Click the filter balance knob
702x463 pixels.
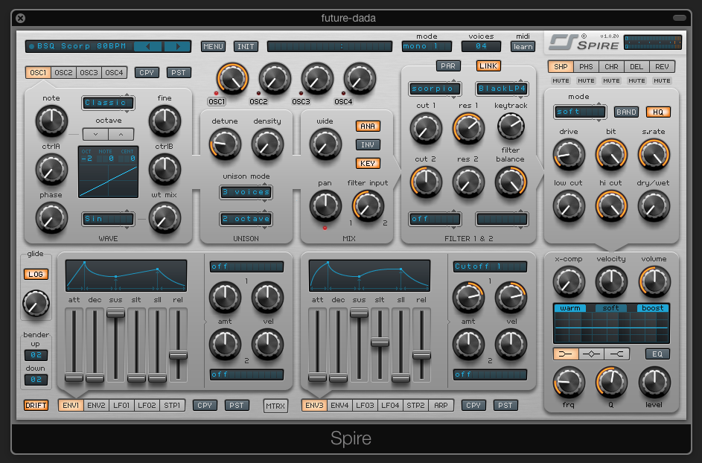[x=511, y=182]
